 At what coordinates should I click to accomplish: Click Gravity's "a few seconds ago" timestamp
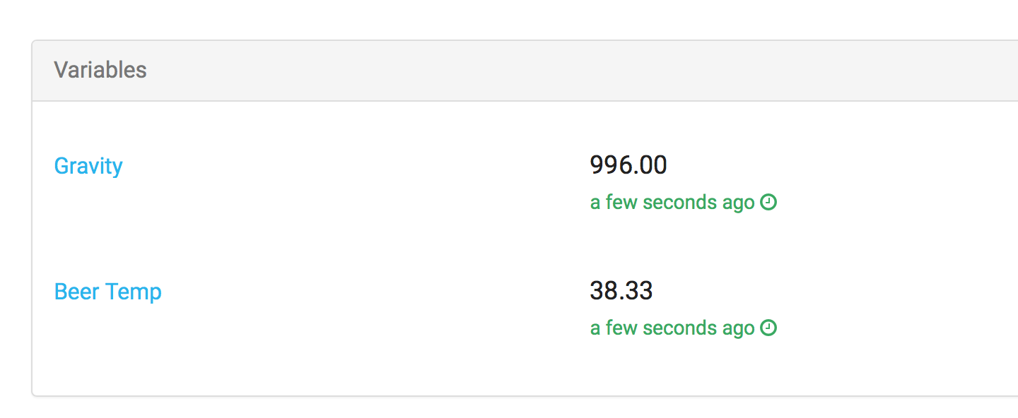pyautogui.click(x=673, y=203)
